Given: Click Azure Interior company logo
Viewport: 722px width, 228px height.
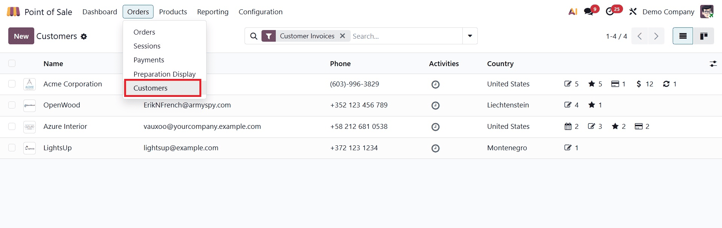Looking at the screenshot, I should 29,127.
